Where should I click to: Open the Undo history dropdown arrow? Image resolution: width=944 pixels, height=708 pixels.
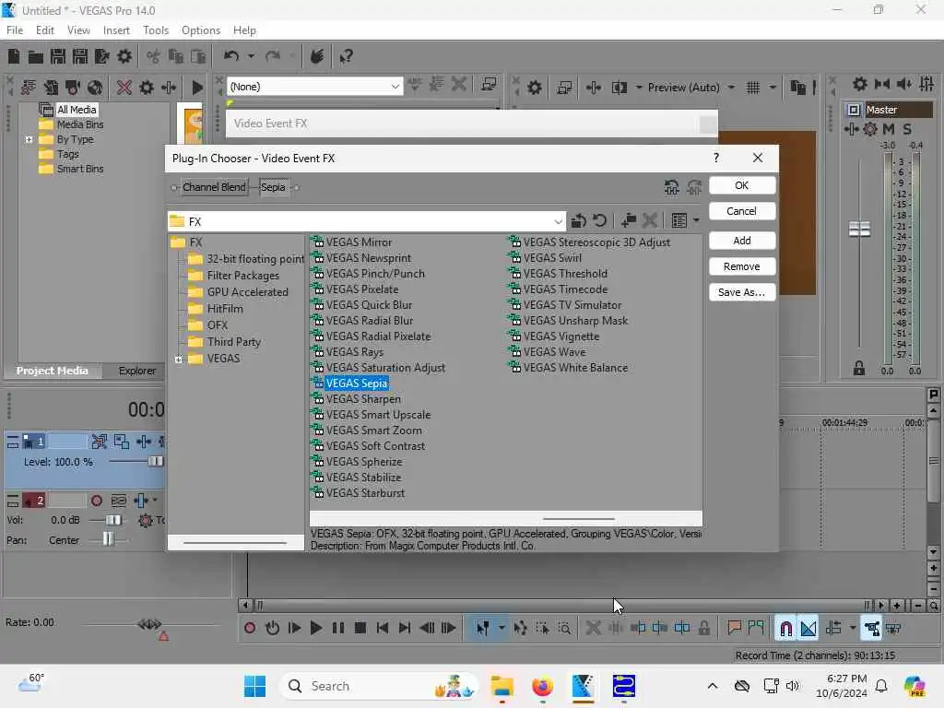tap(251, 56)
